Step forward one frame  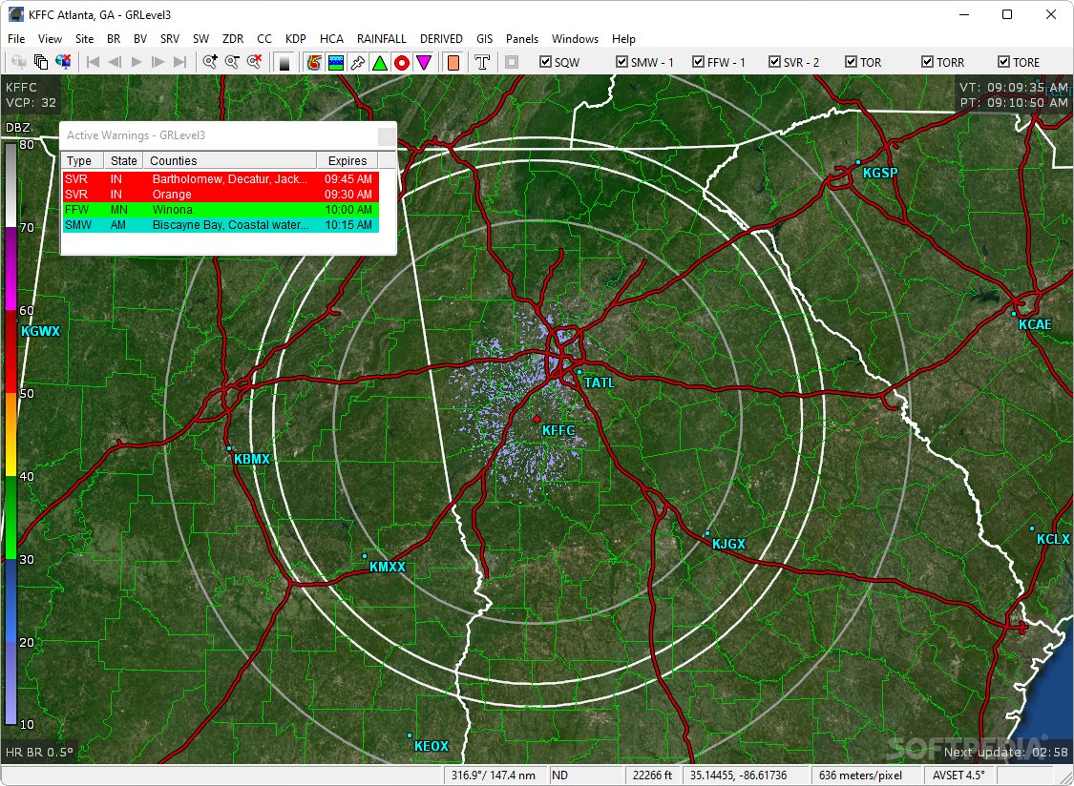(x=158, y=62)
